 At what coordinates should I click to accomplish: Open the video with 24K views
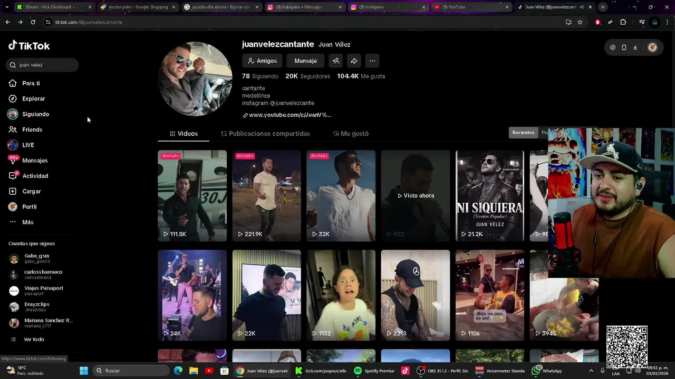[192, 295]
